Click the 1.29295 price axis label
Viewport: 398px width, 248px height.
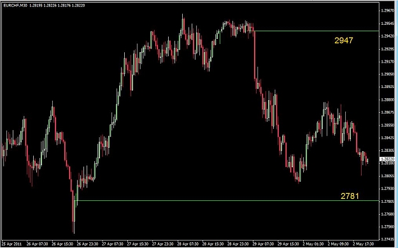point(388,49)
